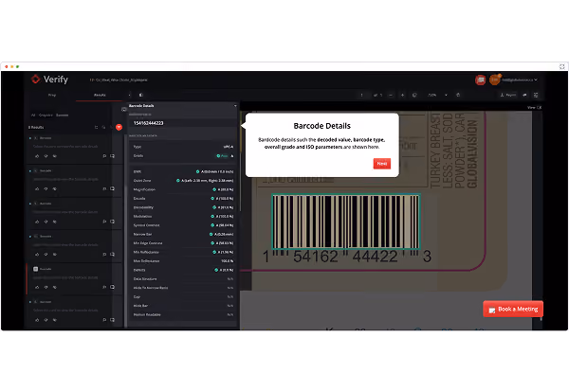569x391 pixels.
Task: Click the decoded value 154162444223
Action: [x=149, y=123]
